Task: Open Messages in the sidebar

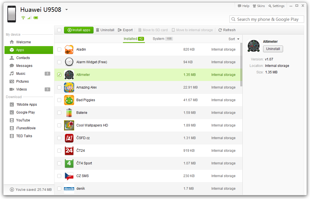Action: pos(29,66)
